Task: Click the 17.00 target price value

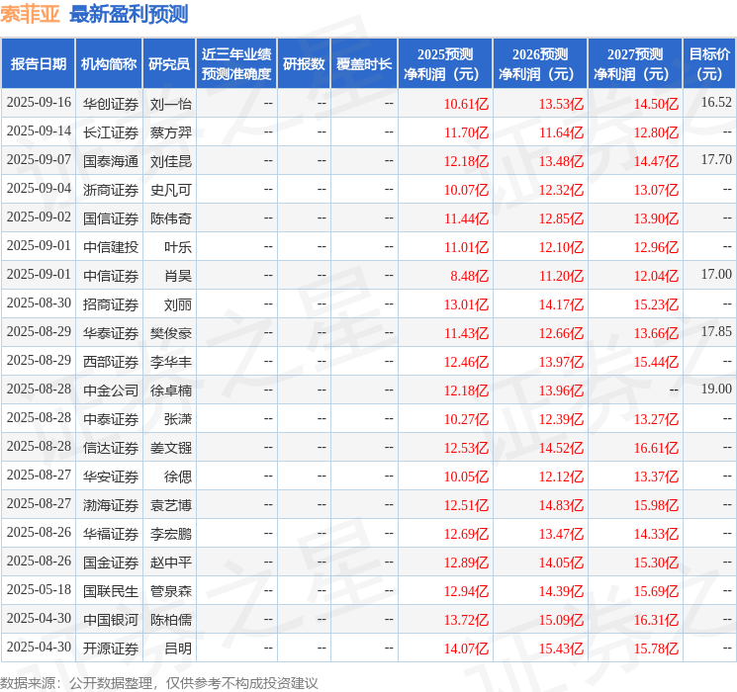Action: coord(716,275)
